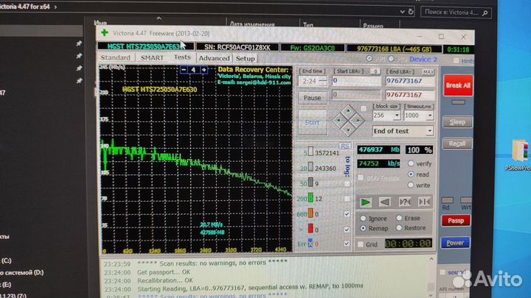Open the Advanced tab
Viewport: 531px width, 298px height.
pyautogui.click(x=214, y=58)
